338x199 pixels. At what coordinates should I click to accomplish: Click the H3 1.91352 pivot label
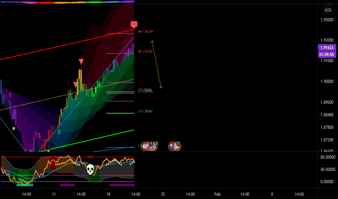(x=145, y=51)
